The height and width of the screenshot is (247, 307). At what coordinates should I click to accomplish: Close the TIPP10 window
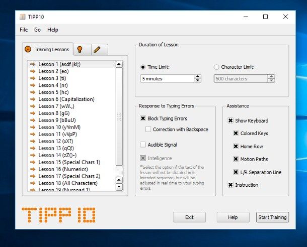(285, 17)
